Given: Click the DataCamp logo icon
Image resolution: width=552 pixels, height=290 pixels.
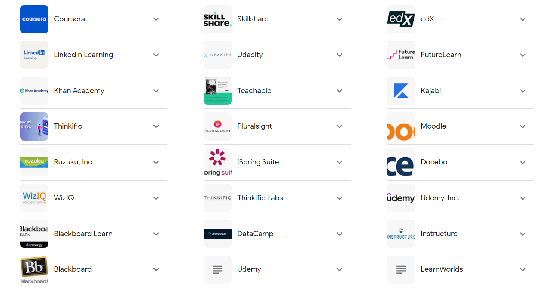Looking at the screenshot, I should tap(217, 234).
